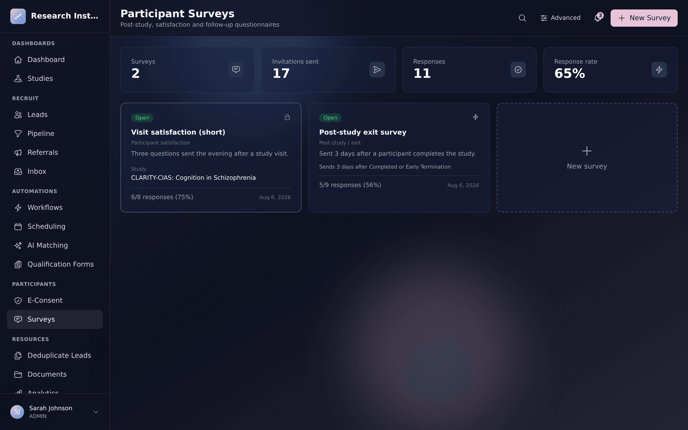The height and width of the screenshot is (430, 688).
Task: Click Open badge on Post-study exit card
Action: click(330, 118)
